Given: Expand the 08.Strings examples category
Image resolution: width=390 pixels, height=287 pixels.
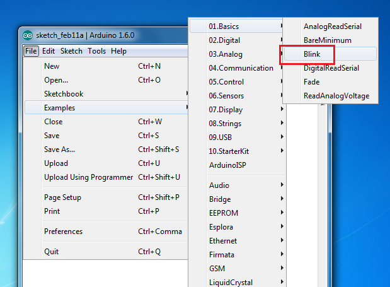Looking at the screenshot, I should coord(237,124).
